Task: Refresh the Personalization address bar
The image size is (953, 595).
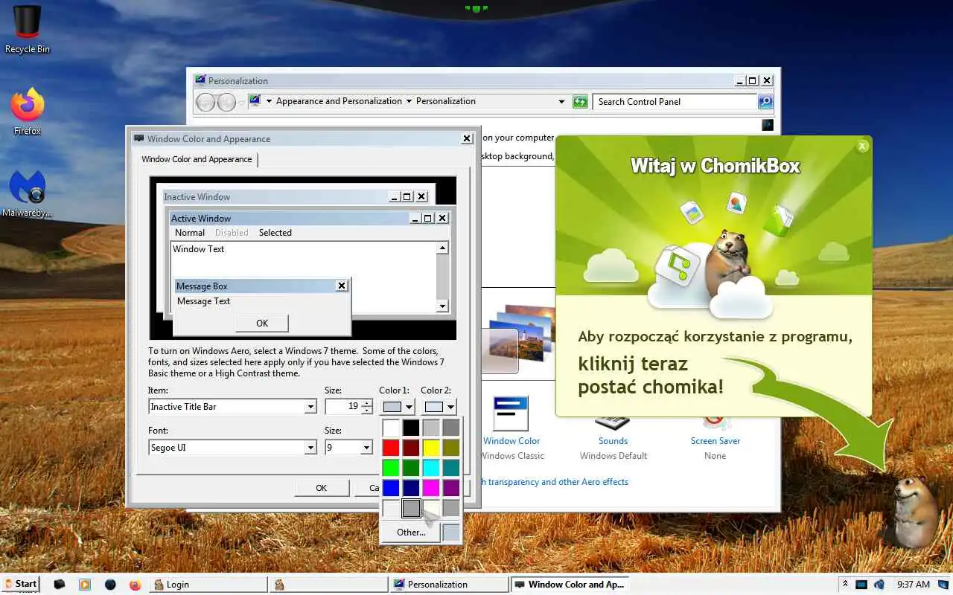Action: [x=580, y=102]
